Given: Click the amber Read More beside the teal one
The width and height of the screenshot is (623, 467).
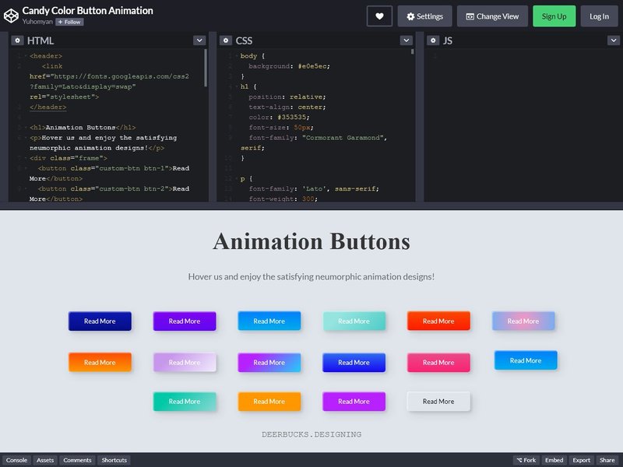Looking at the screenshot, I should pyautogui.click(x=269, y=402).
